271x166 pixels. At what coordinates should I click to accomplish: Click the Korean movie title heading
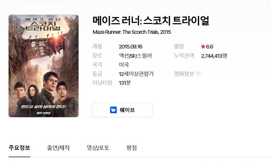click(x=151, y=21)
